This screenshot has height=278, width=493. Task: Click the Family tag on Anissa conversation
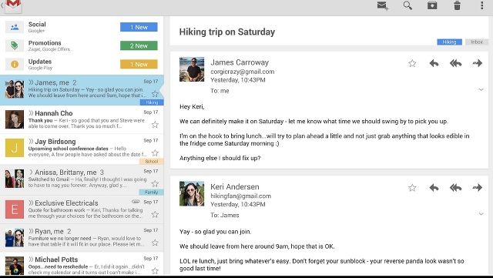pyautogui.click(x=151, y=193)
